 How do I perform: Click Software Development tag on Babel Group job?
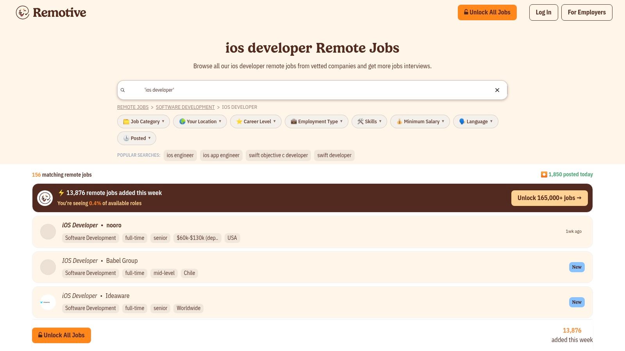coord(91,273)
